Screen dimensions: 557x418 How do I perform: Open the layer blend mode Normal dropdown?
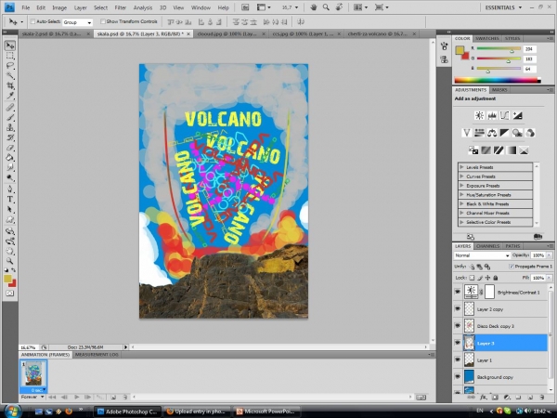(482, 255)
